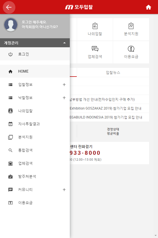Click the 센터 전화걸기 heading
The image size is (158, 238).
click(x=81, y=147)
